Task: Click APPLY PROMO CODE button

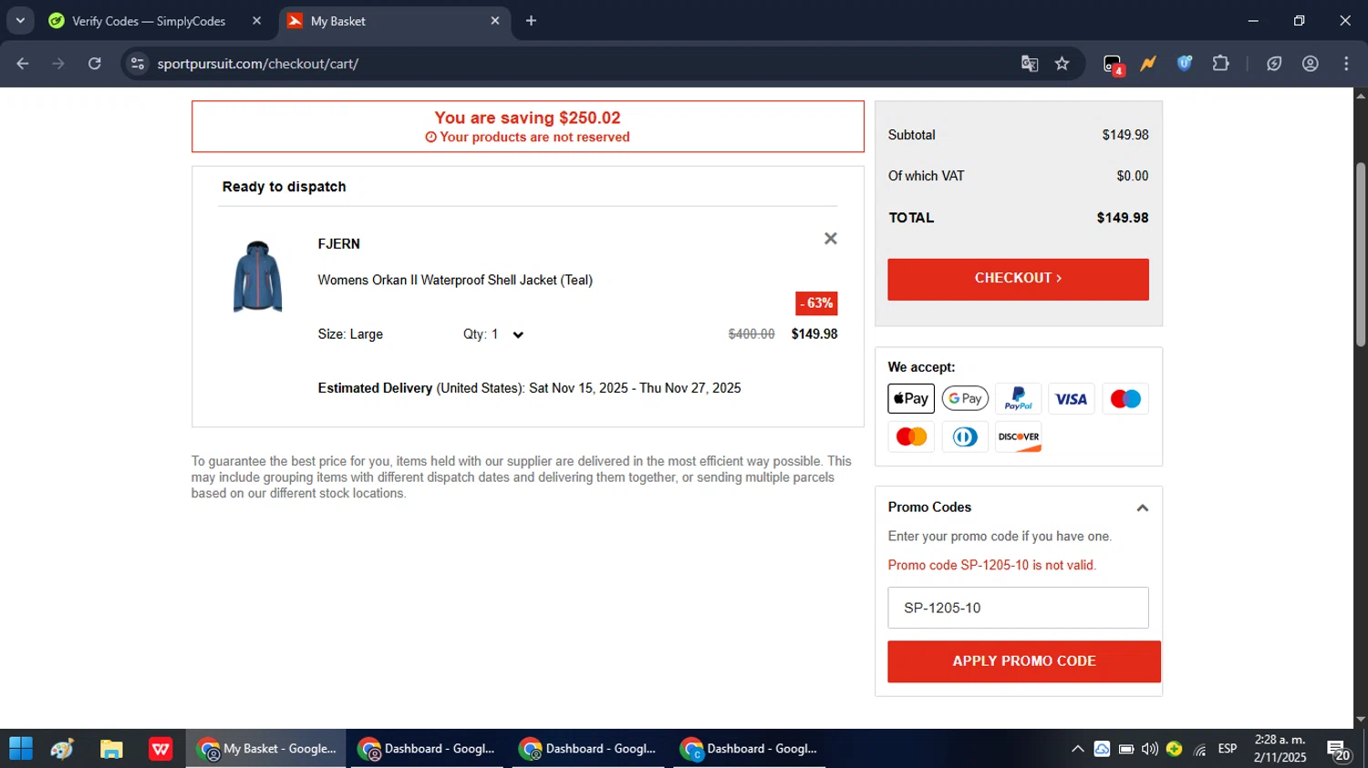Action: pos(1024,661)
